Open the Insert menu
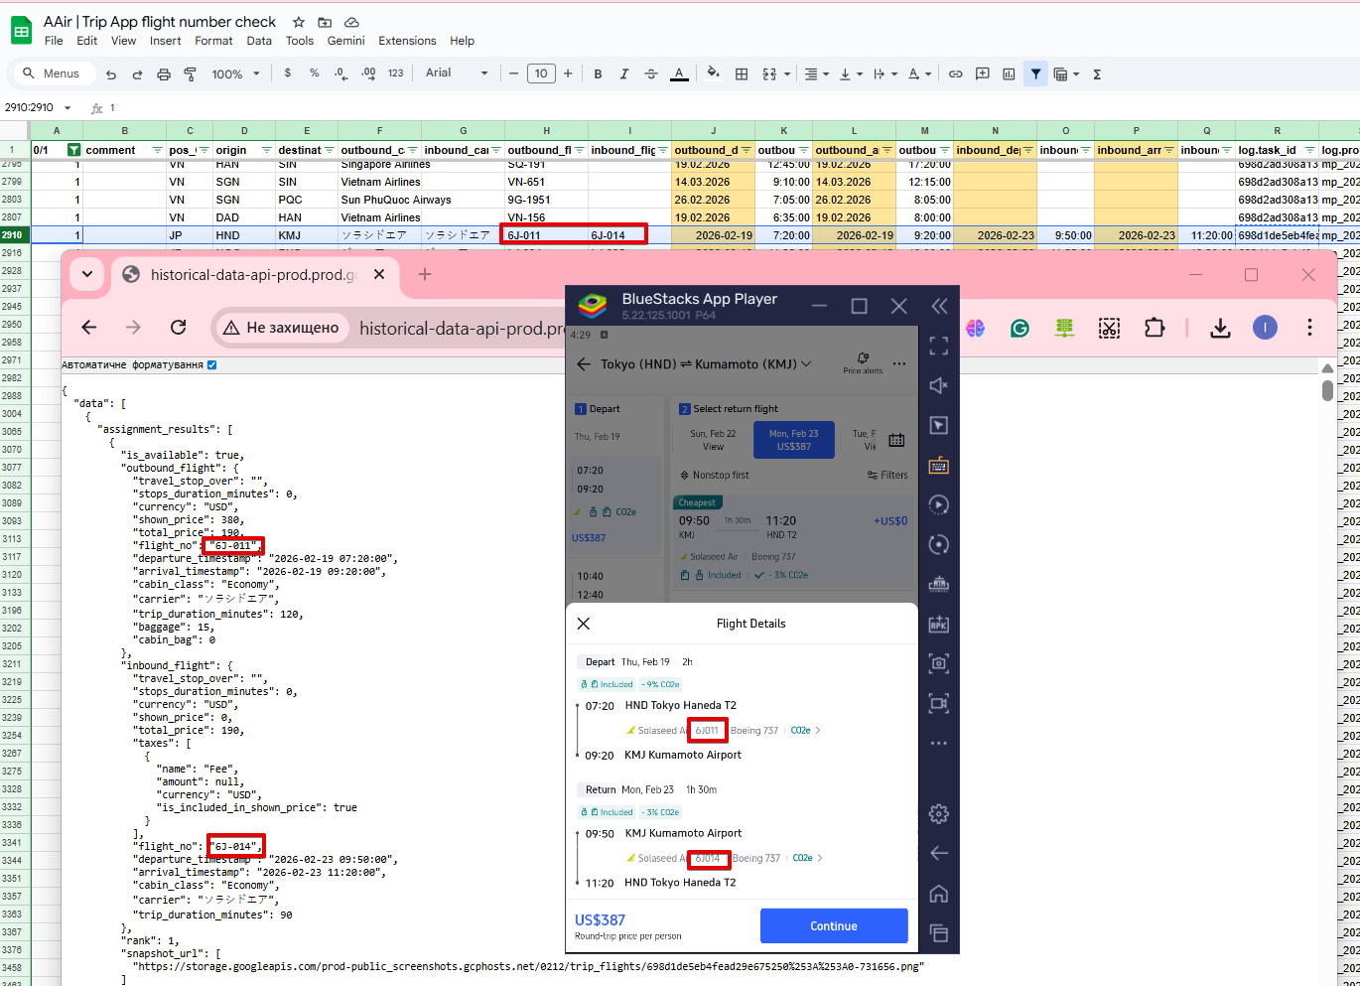The width and height of the screenshot is (1360, 986). click(166, 41)
